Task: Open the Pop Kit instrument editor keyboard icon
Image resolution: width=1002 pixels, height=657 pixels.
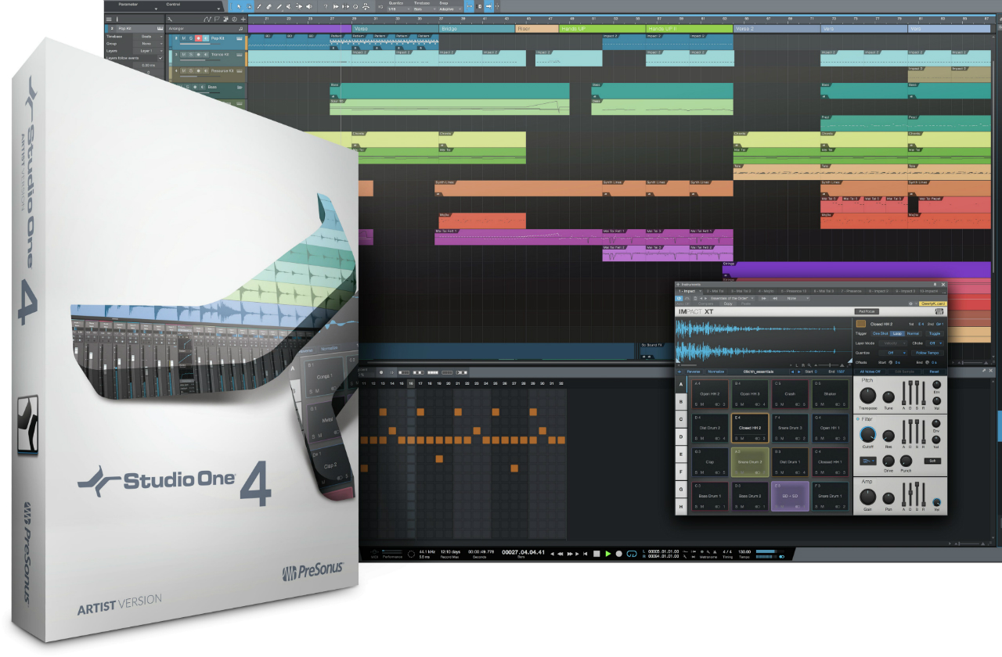Action: pos(240,38)
